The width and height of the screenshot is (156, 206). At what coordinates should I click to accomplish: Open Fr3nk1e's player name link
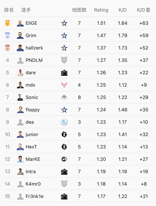coord(35,196)
